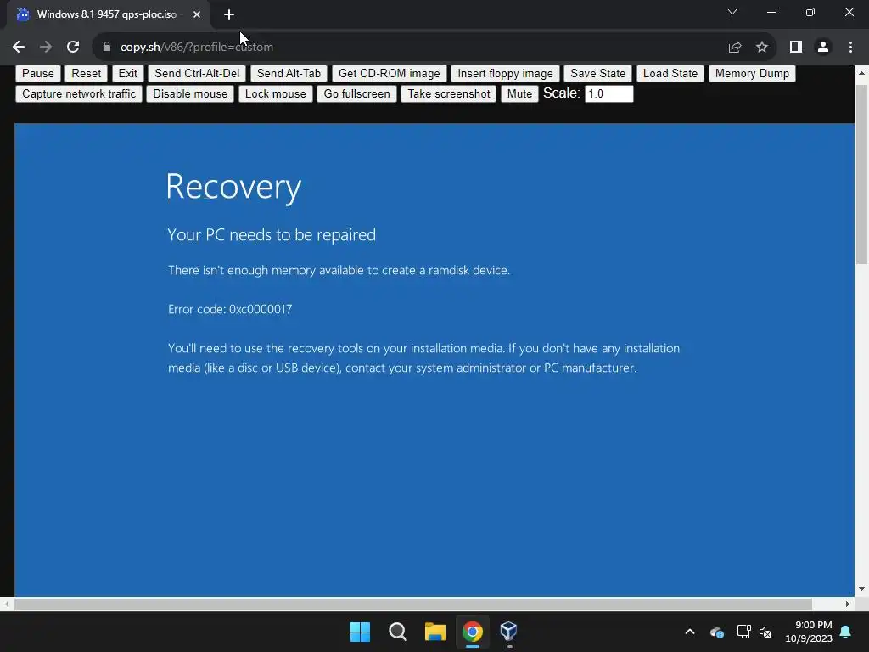The image size is (869, 652).
Task: View site info via the lock icon
Action: (x=106, y=48)
